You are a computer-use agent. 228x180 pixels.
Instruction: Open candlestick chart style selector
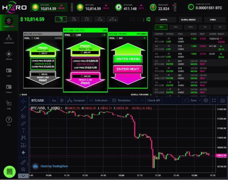tap(62, 100)
